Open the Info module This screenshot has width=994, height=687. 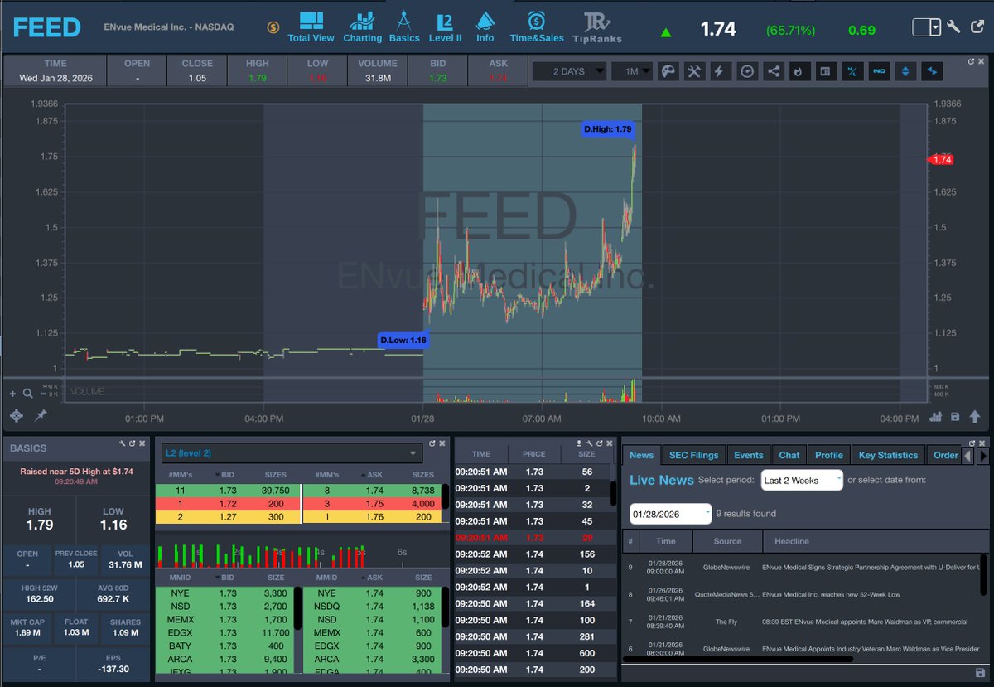tap(485, 27)
